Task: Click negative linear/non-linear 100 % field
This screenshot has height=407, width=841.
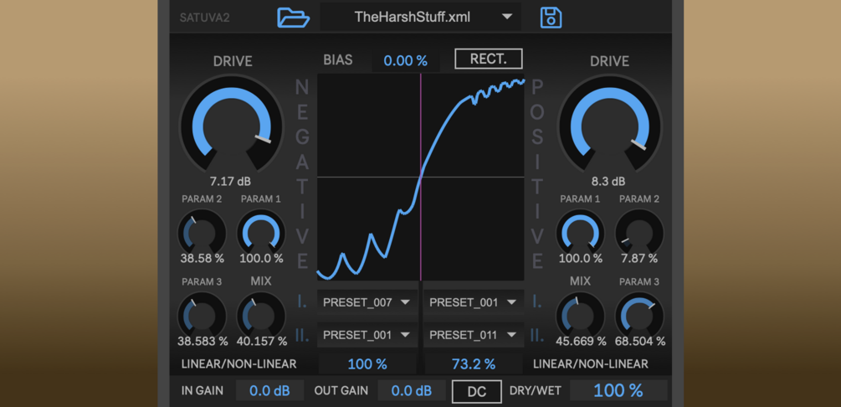Action: click(367, 364)
